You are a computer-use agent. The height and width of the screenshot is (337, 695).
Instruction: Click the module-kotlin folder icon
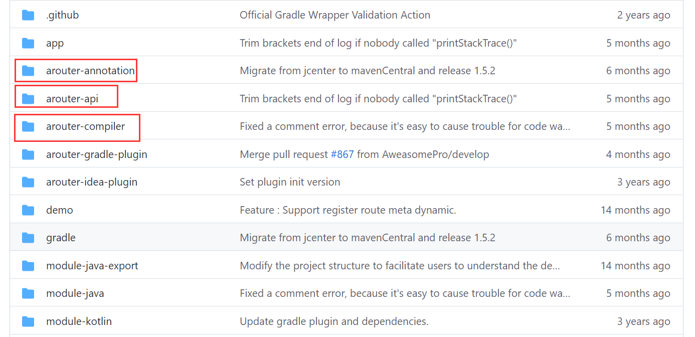(x=28, y=321)
